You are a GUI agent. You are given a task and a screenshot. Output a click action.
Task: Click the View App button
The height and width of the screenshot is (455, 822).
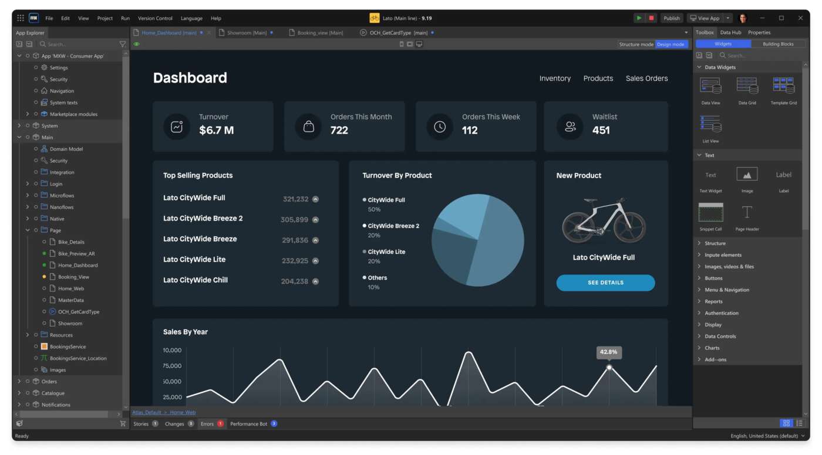[705, 18]
